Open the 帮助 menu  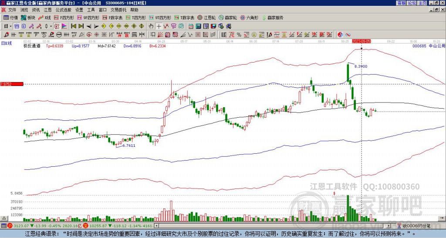click(134, 10)
